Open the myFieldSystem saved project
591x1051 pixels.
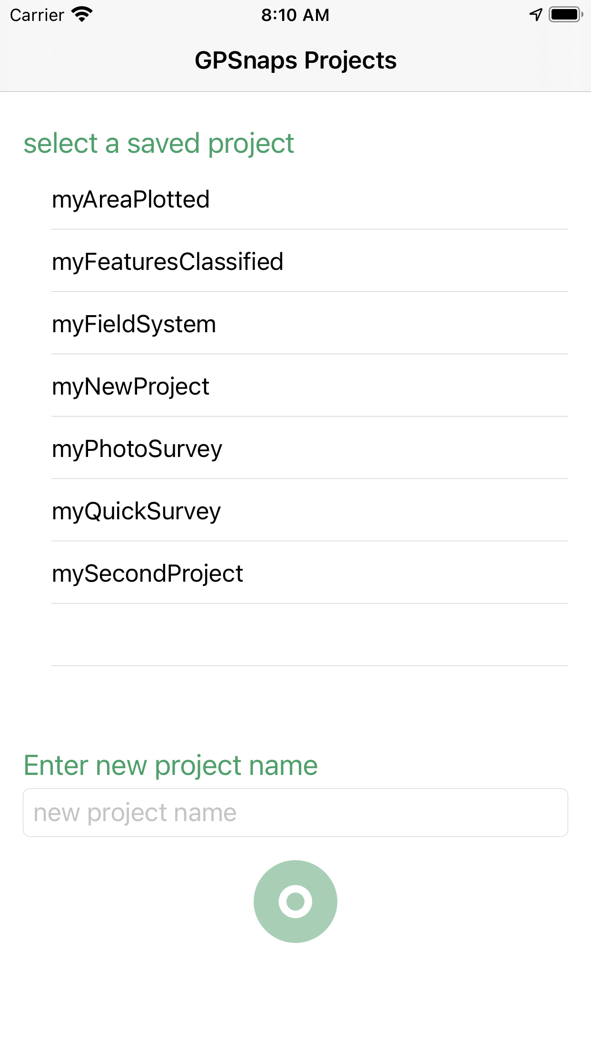pyautogui.click(x=134, y=324)
